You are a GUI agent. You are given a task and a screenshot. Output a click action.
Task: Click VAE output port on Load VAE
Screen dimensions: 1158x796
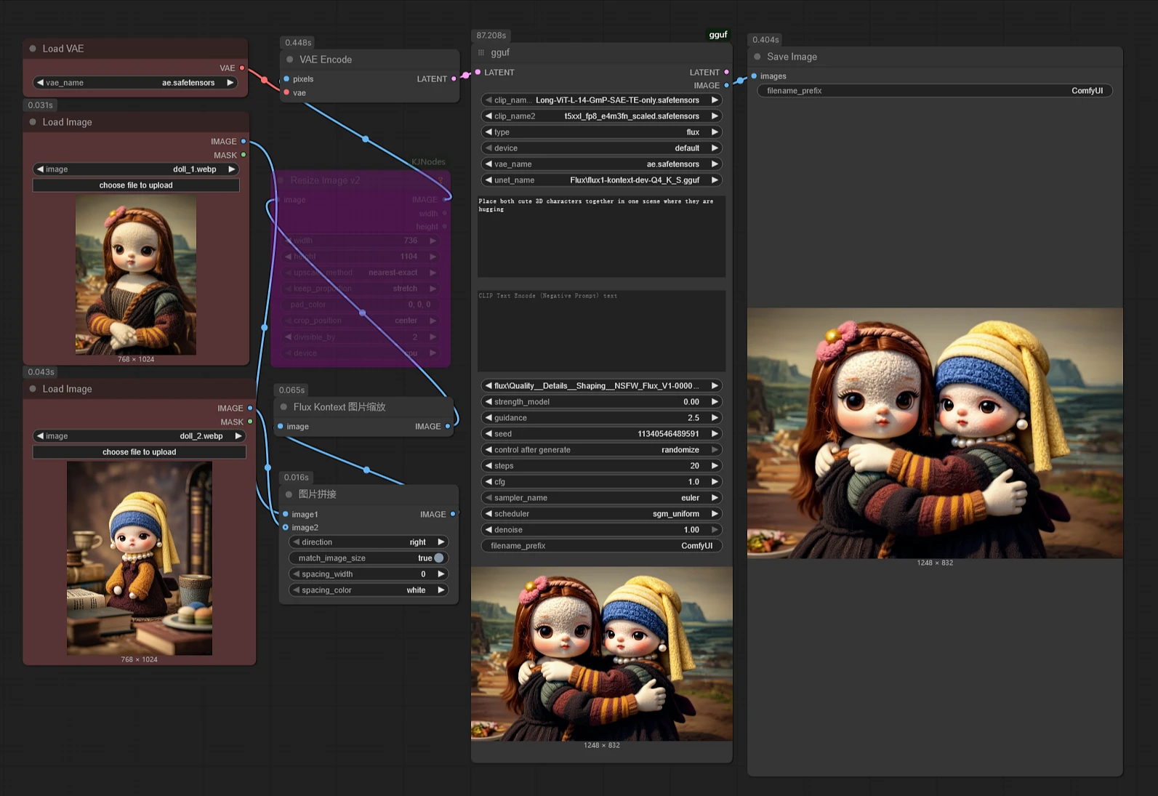click(x=242, y=68)
